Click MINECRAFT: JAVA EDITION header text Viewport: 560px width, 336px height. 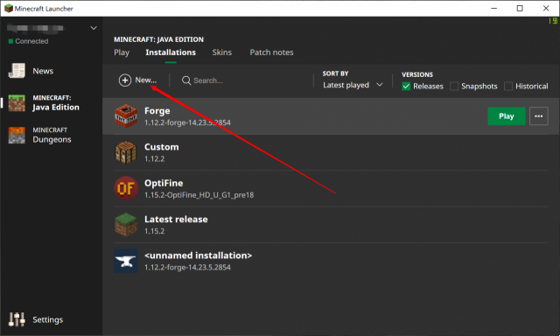[x=158, y=39]
